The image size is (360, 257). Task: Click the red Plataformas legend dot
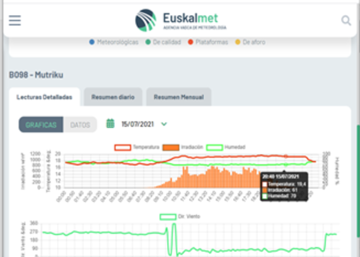(x=191, y=42)
